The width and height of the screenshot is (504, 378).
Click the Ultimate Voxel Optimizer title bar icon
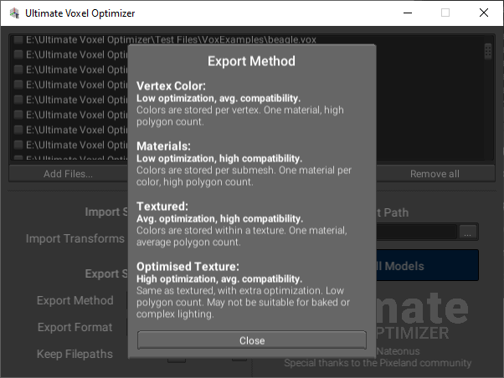[14, 13]
